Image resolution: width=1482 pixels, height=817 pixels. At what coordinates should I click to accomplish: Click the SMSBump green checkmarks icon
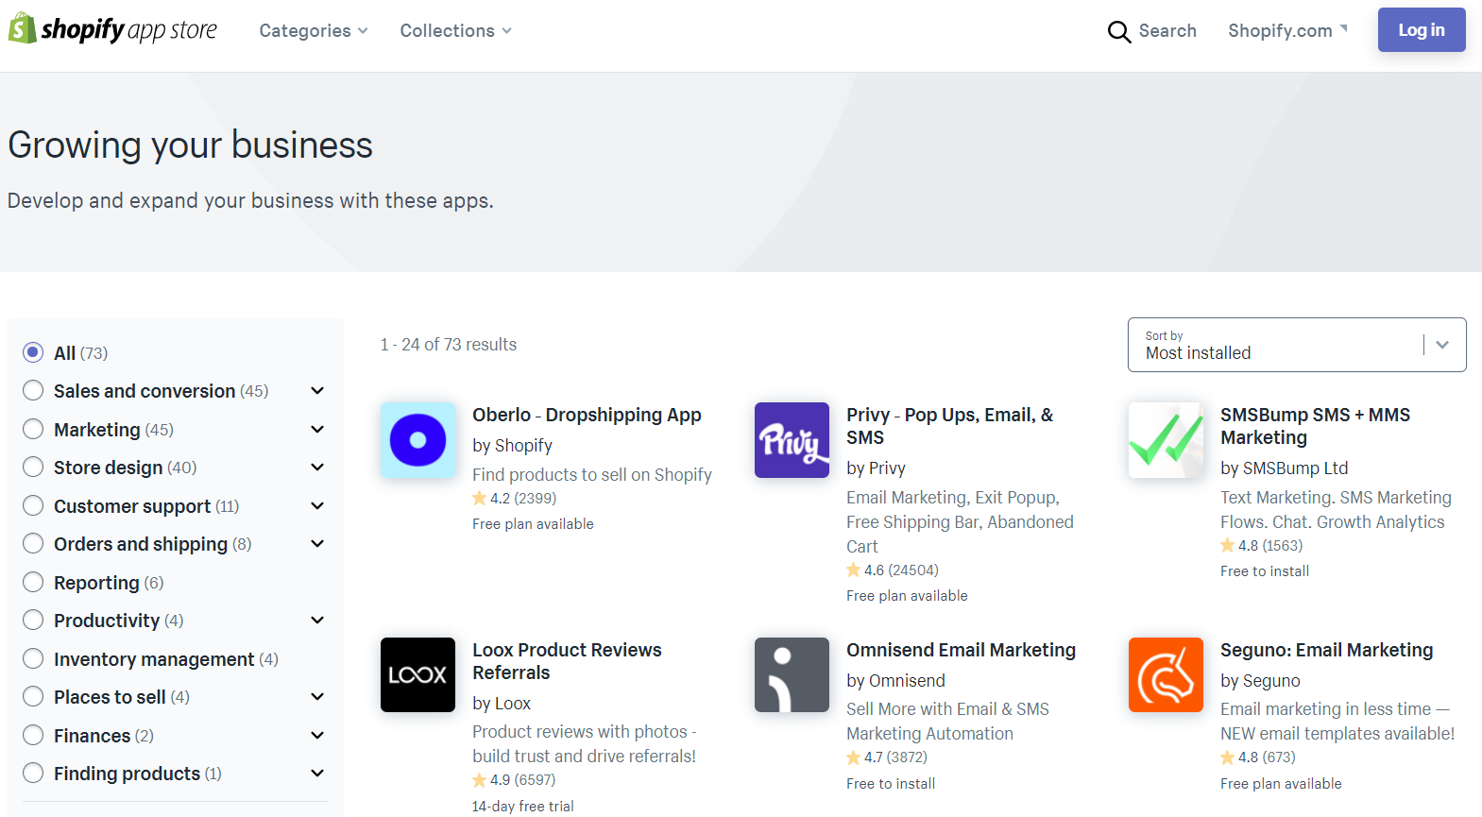(1166, 440)
